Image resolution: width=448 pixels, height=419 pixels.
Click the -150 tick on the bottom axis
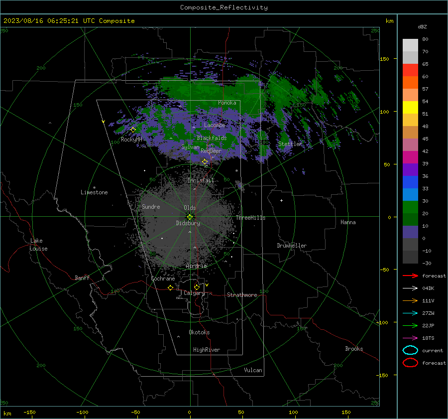[29, 412]
